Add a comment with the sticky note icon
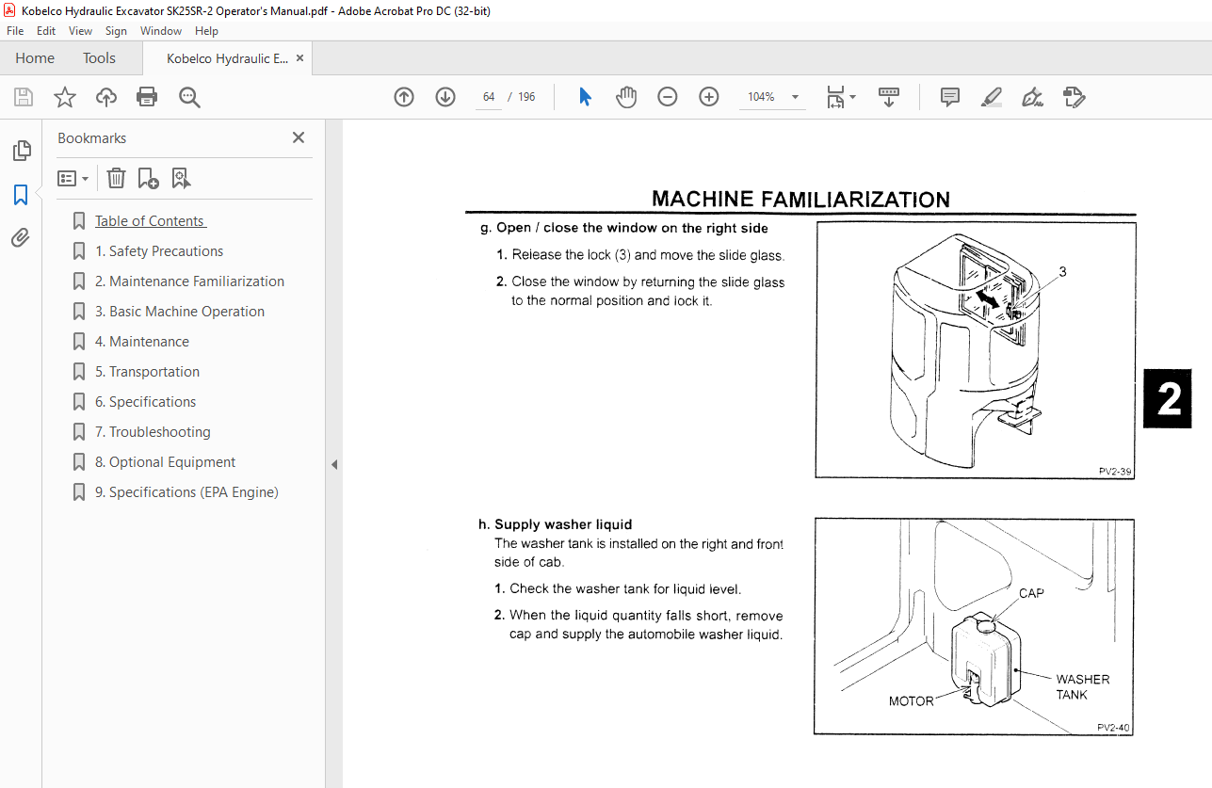The width and height of the screenshot is (1212, 788). pos(950,97)
